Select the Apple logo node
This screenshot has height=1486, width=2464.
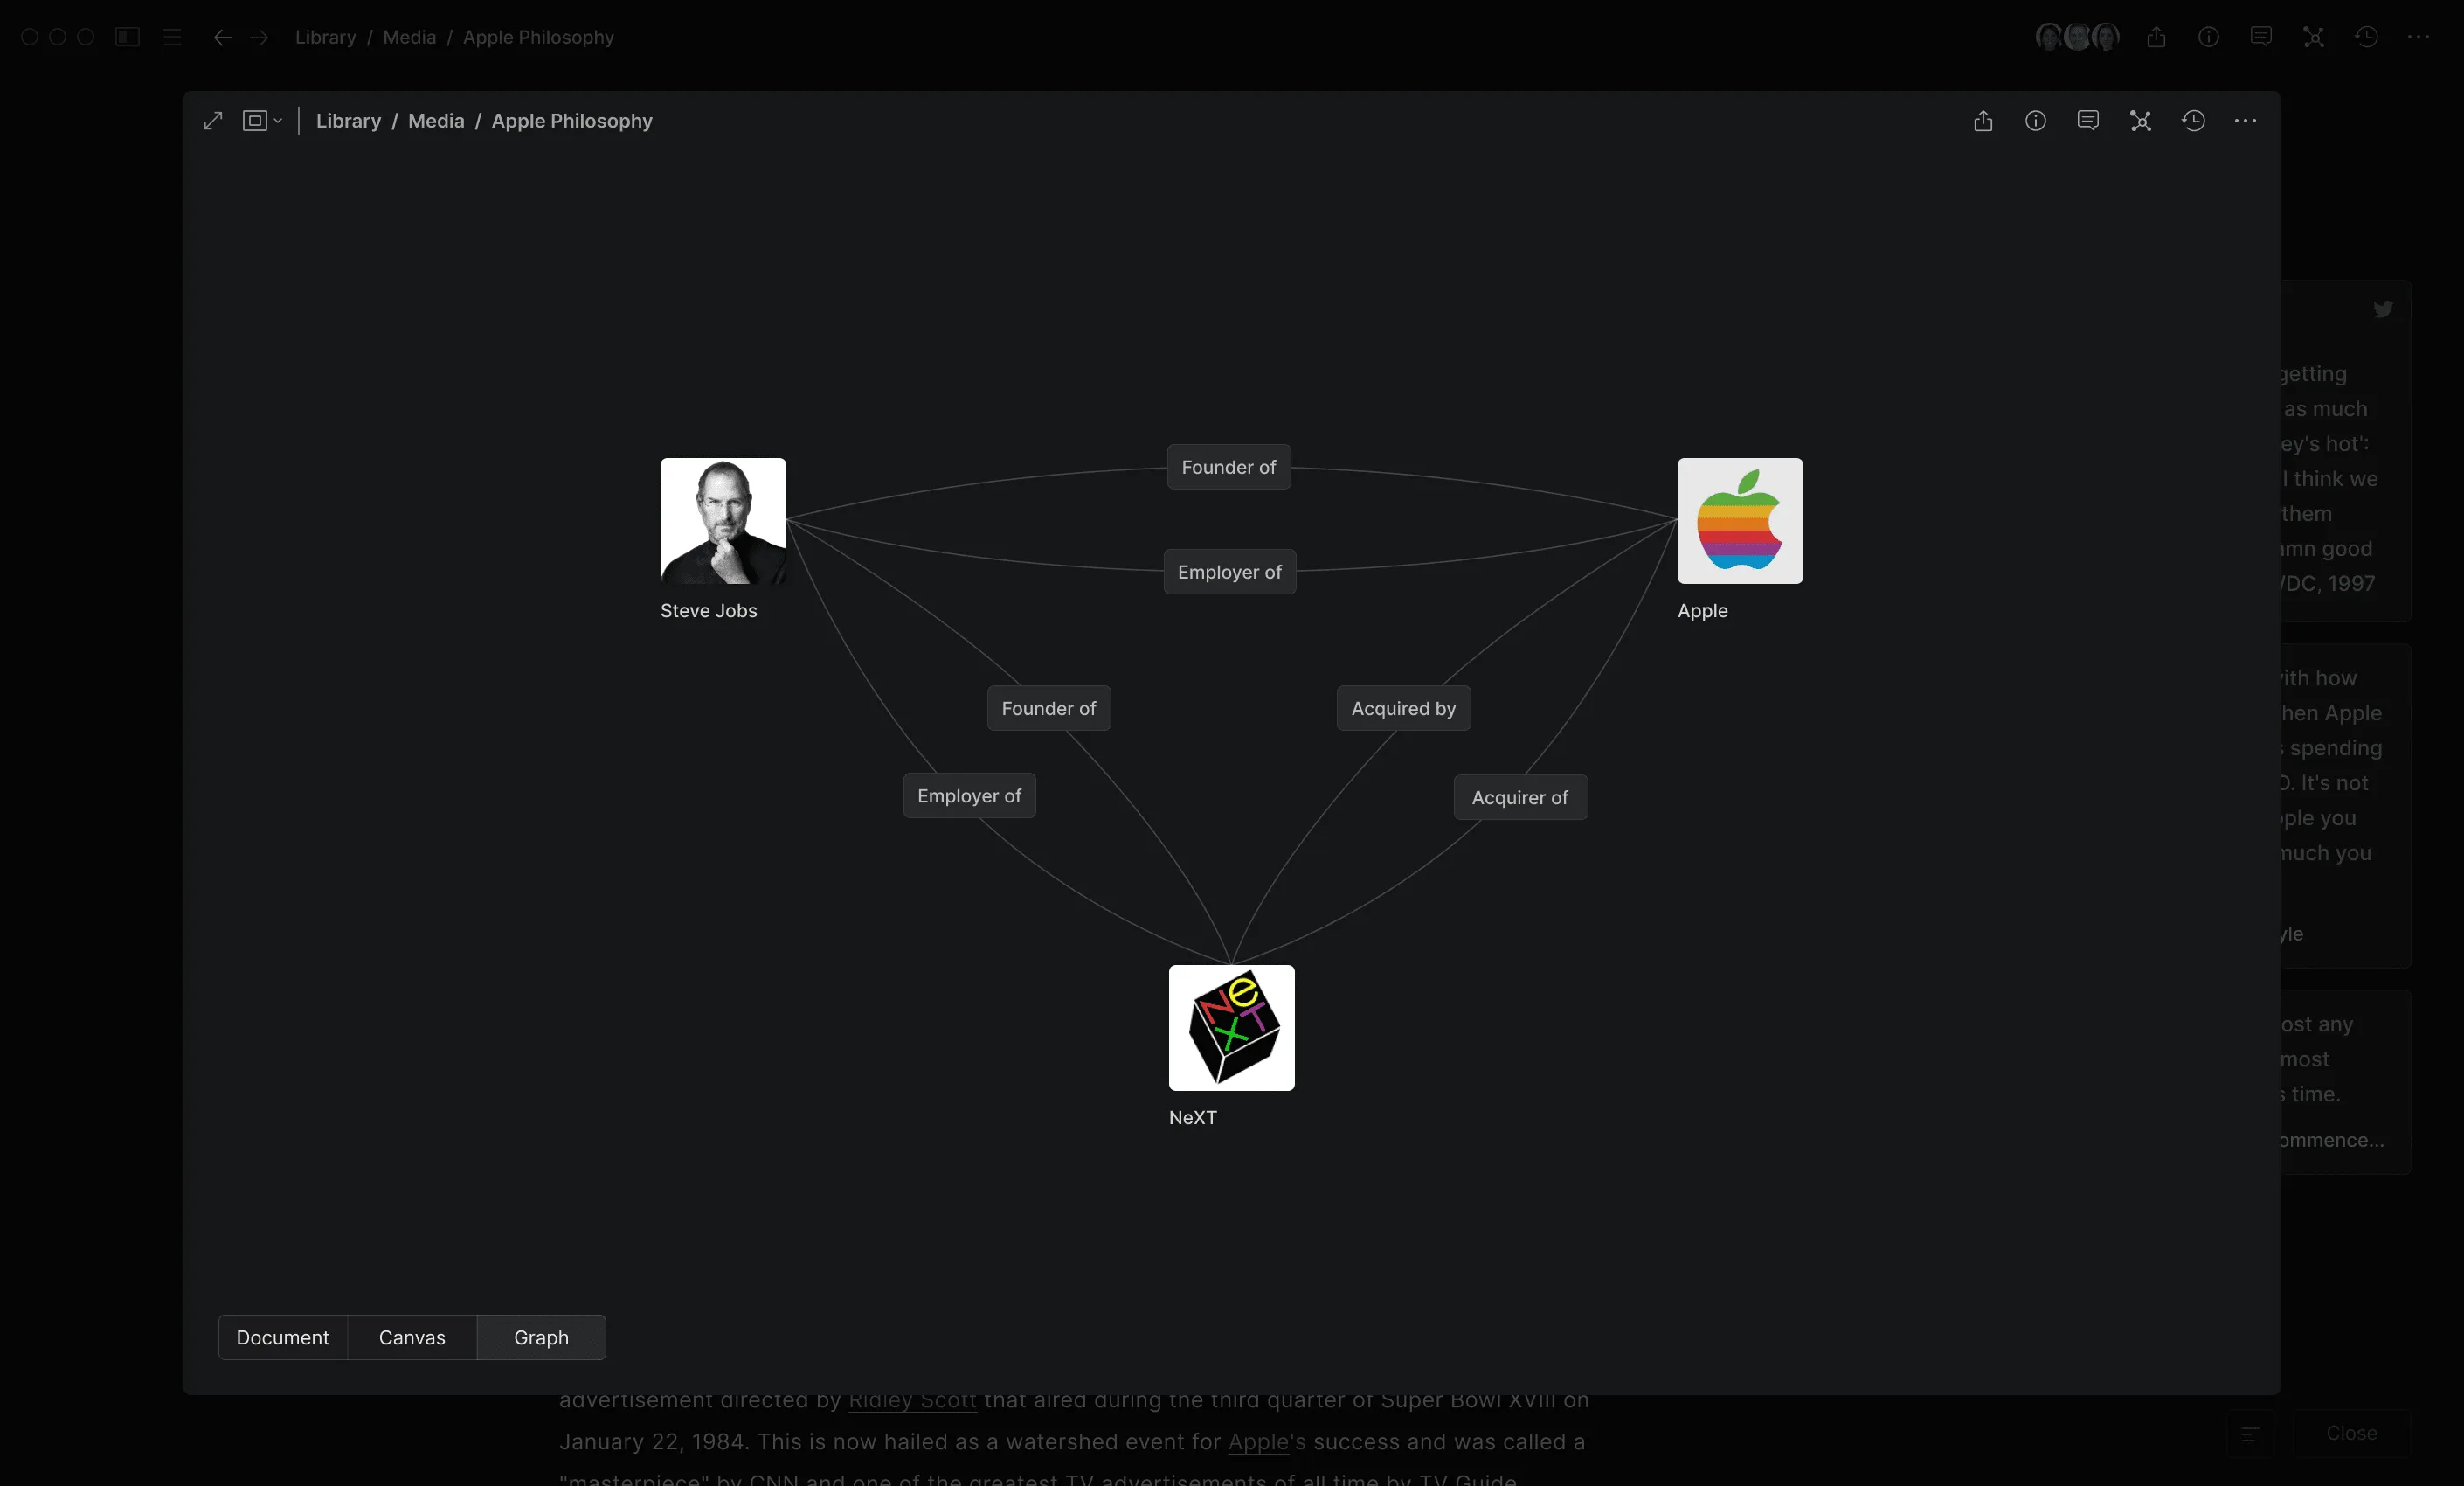1740,521
